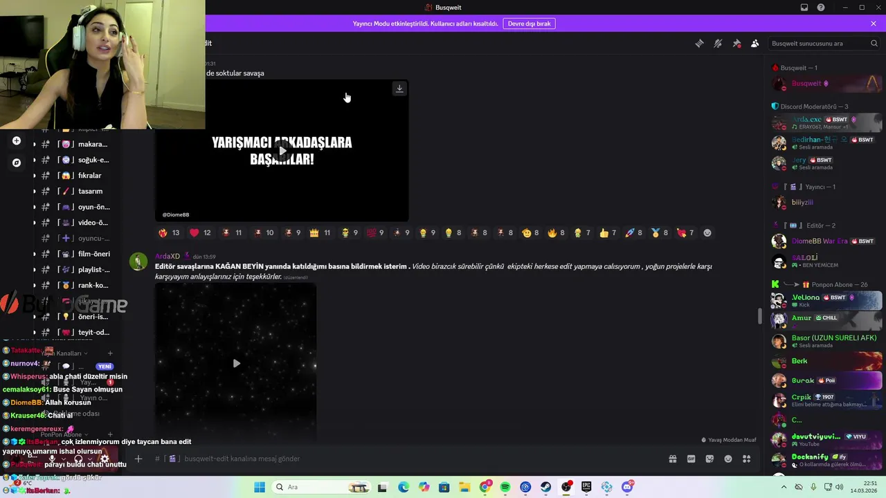Viewport: 886px width, 498px height.
Task: Toggle the crown reaction with 11
Action: (x=320, y=233)
